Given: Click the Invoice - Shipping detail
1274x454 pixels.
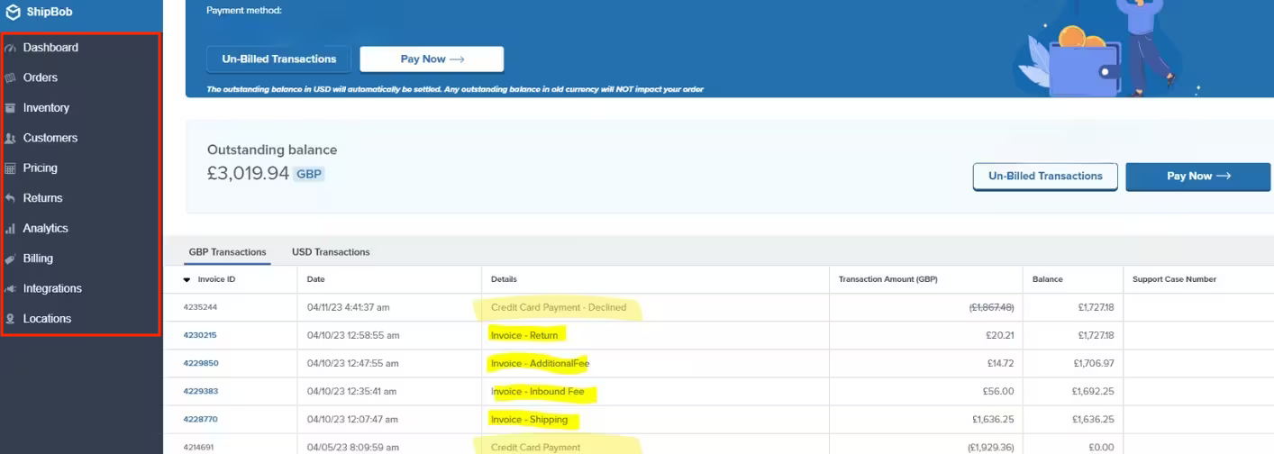Looking at the screenshot, I should click(x=529, y=419).
